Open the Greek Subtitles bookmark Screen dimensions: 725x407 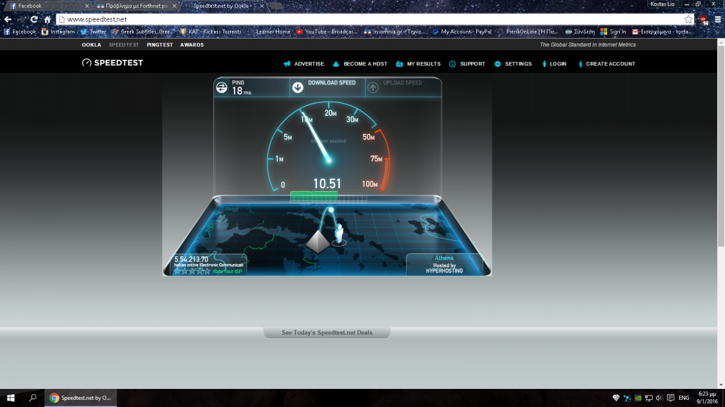143,31
